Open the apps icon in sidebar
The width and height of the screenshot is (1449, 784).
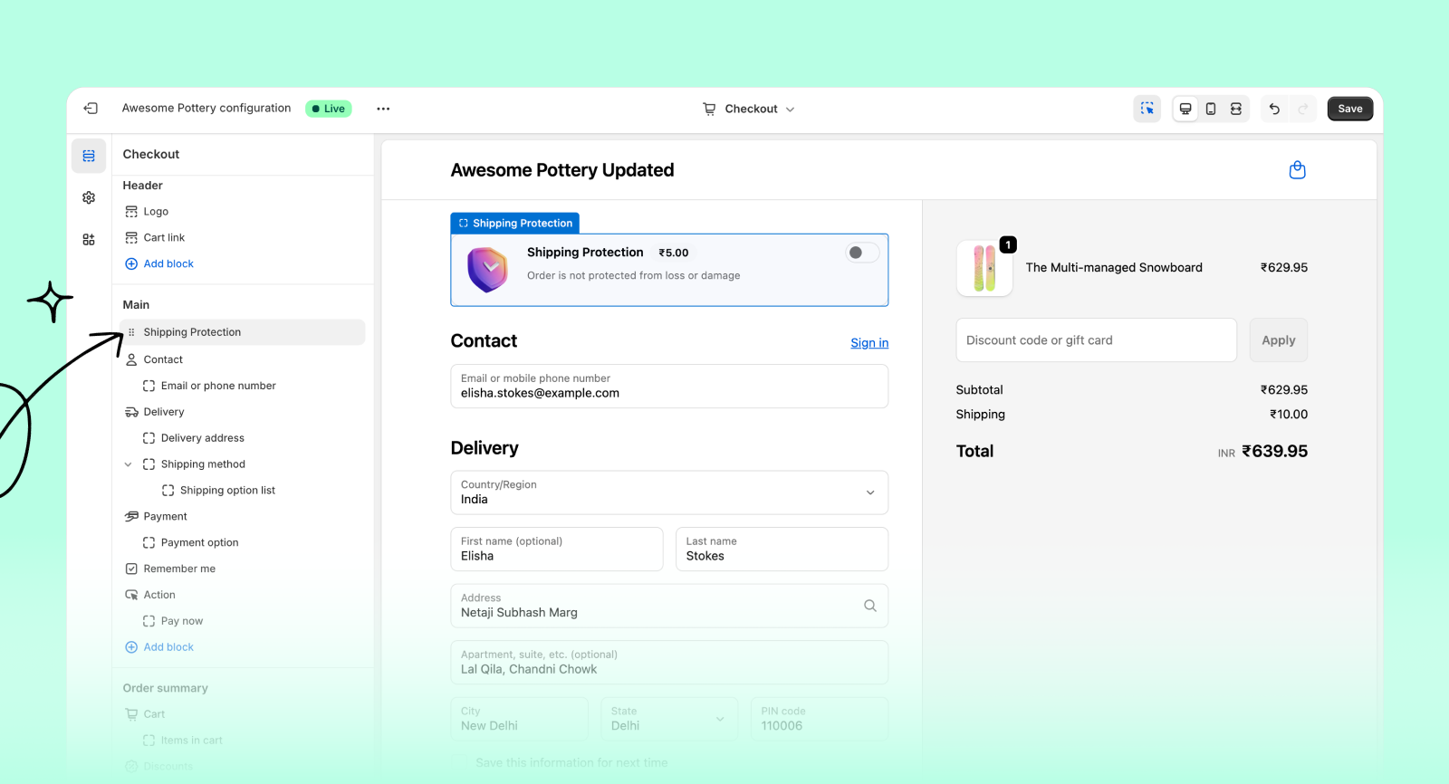click(x=89, y=239)
